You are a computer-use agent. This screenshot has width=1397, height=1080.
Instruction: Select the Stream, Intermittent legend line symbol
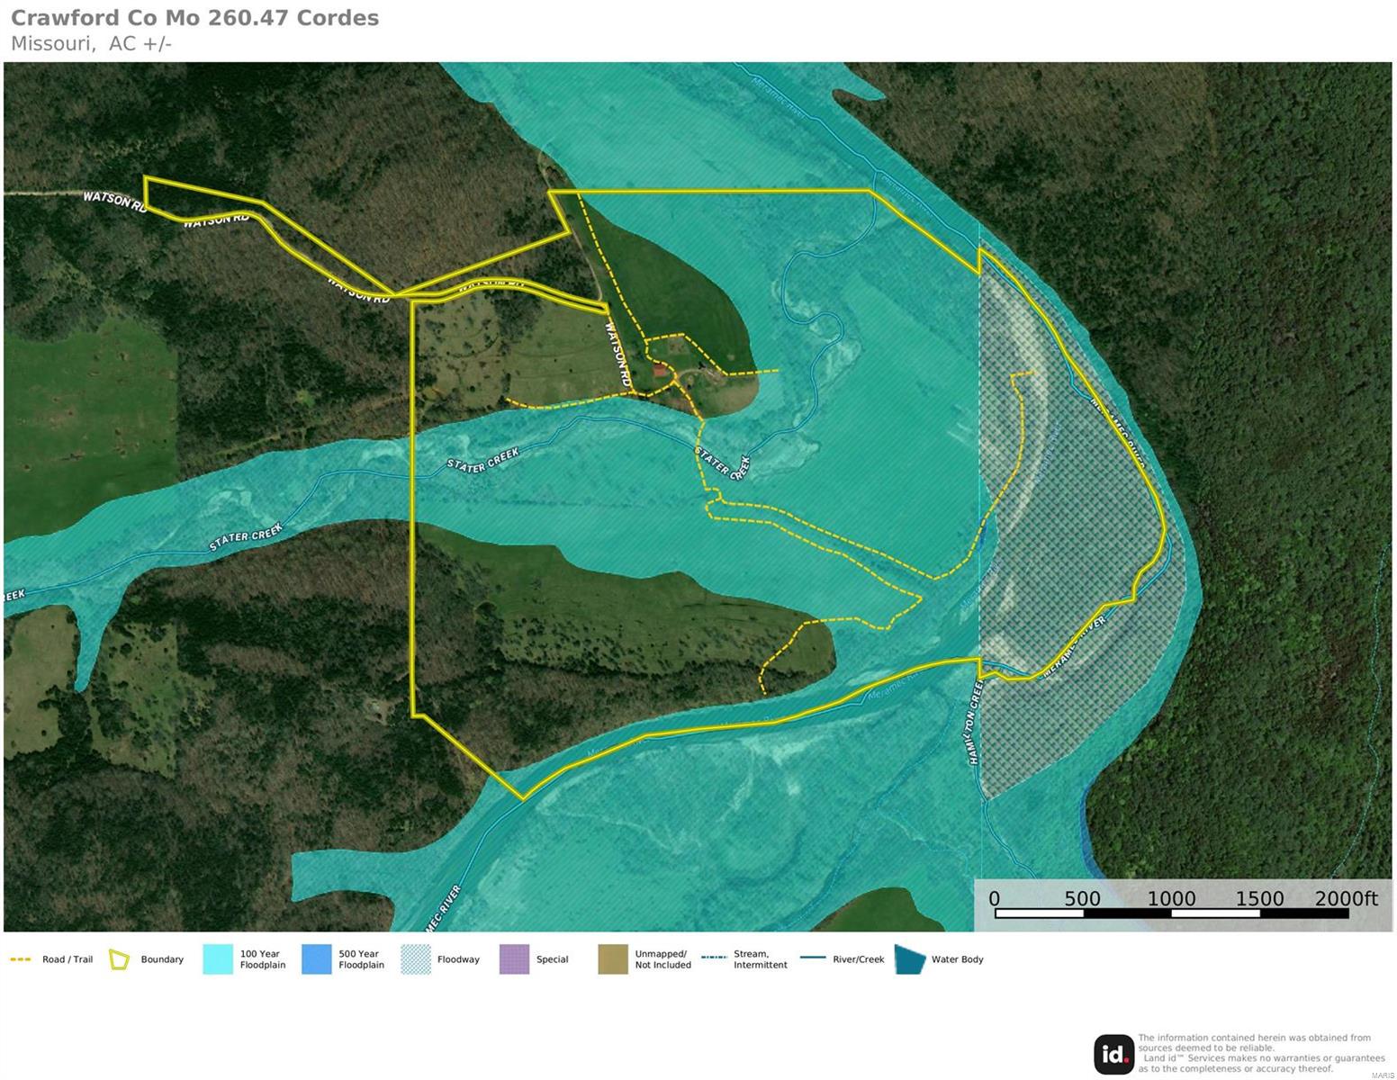click(x=715, y=958)
